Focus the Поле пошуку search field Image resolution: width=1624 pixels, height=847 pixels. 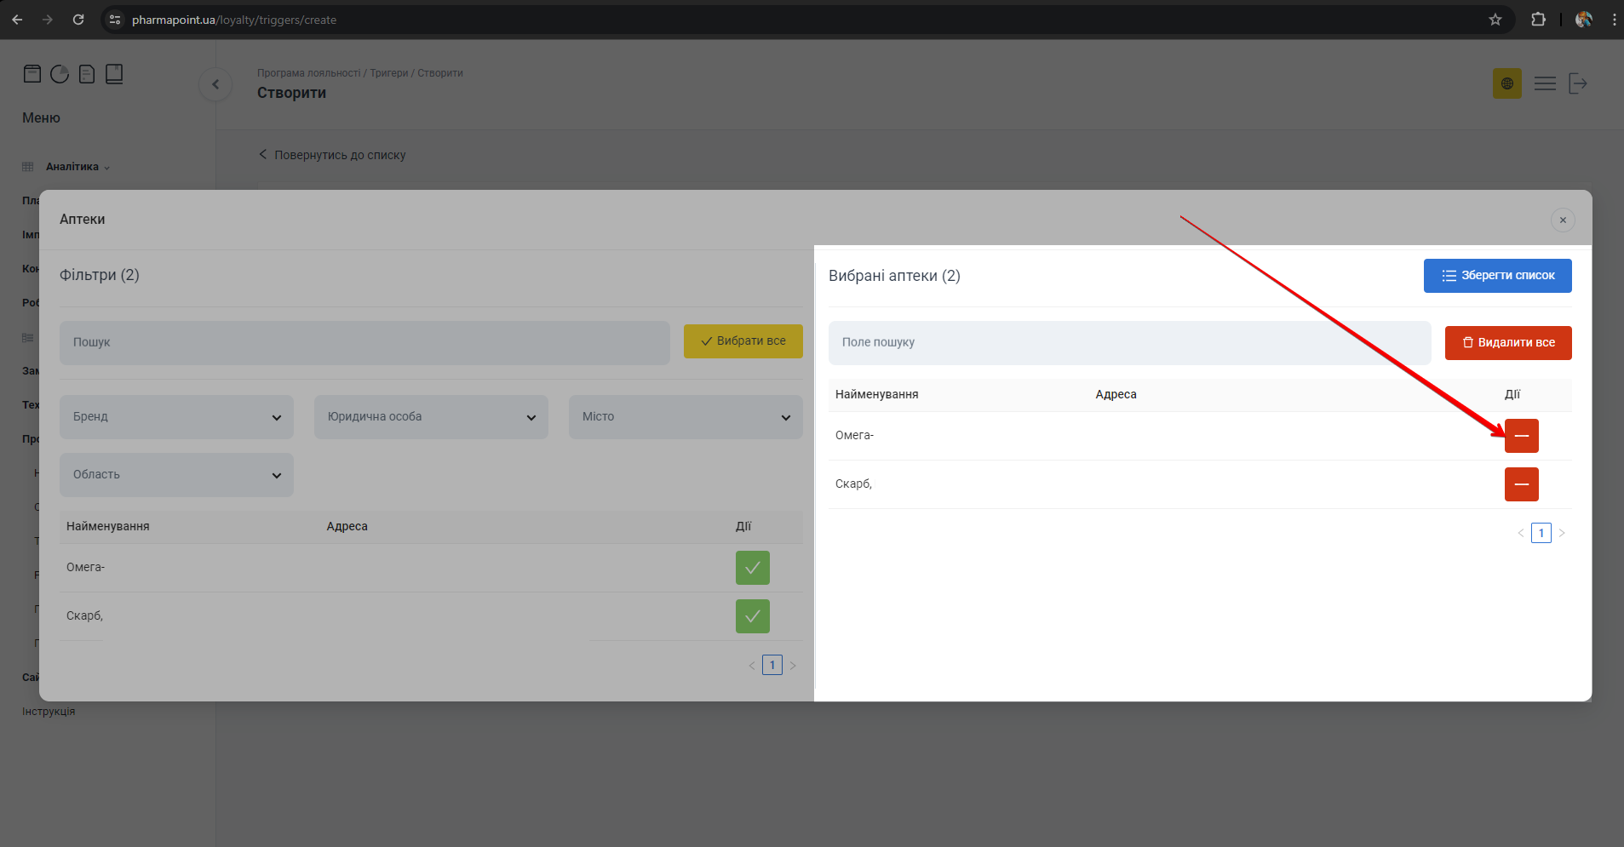click(1128, 342)
